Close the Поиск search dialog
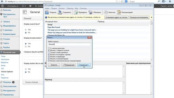Screen dimensions: 174x98 point(89,38)
